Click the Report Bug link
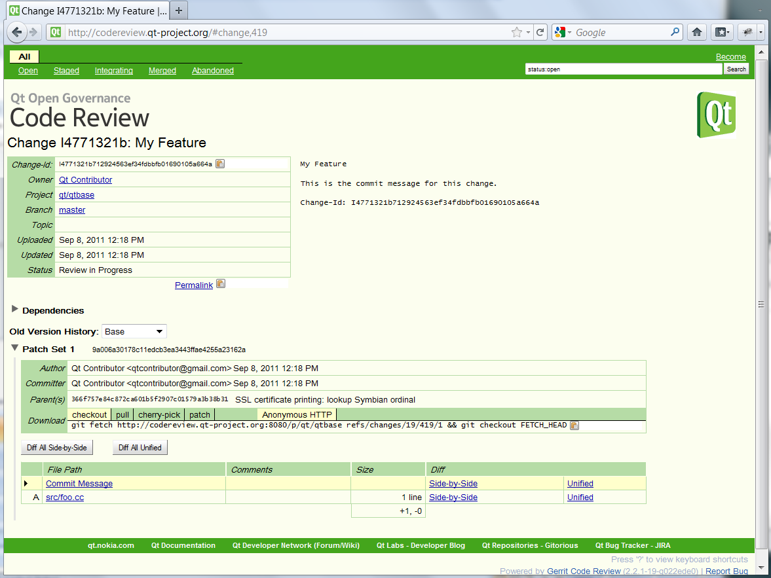The width and height of the screenshot is (771, 578). (726, 571)
